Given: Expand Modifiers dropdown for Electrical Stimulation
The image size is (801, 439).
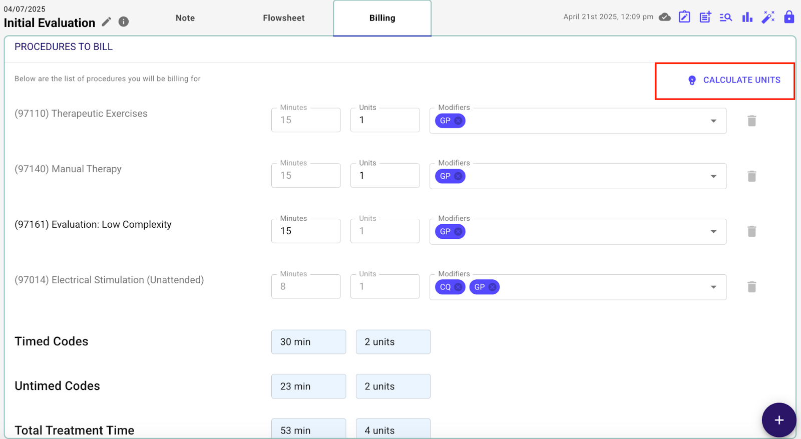Looking at the screenshot, I should coord(713,287).
